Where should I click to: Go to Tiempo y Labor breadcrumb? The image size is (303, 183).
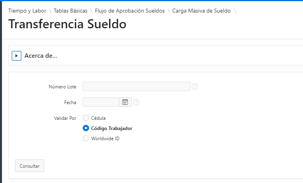click(x=27, y=11)
